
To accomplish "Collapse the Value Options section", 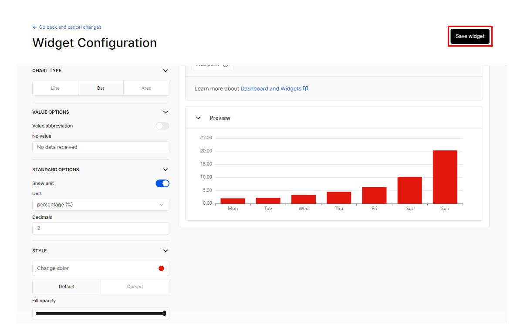I will point(166,112).
